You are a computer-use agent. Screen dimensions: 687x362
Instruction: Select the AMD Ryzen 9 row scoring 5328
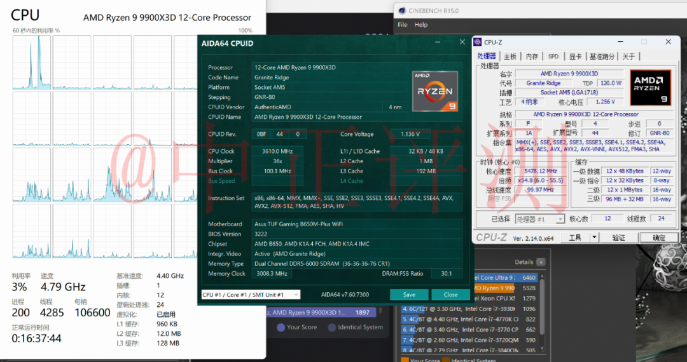pos(506,288)
